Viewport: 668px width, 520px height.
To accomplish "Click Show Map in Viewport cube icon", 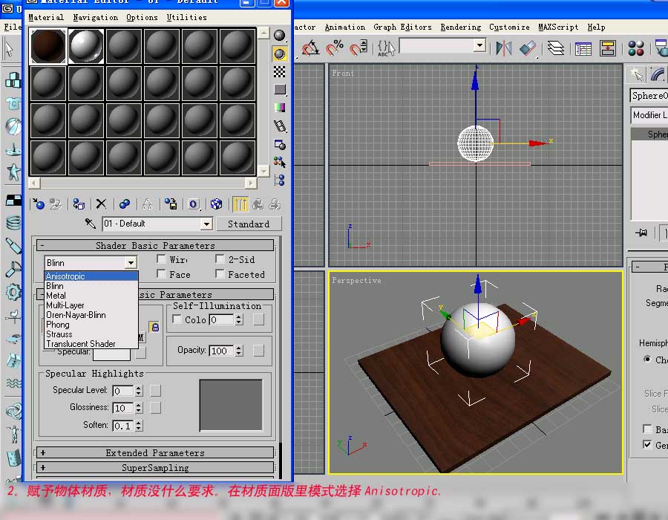I will (216, 204).
